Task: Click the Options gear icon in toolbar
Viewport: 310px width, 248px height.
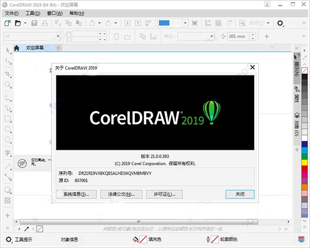Action: pyautogui.click(x=280, y=23)
